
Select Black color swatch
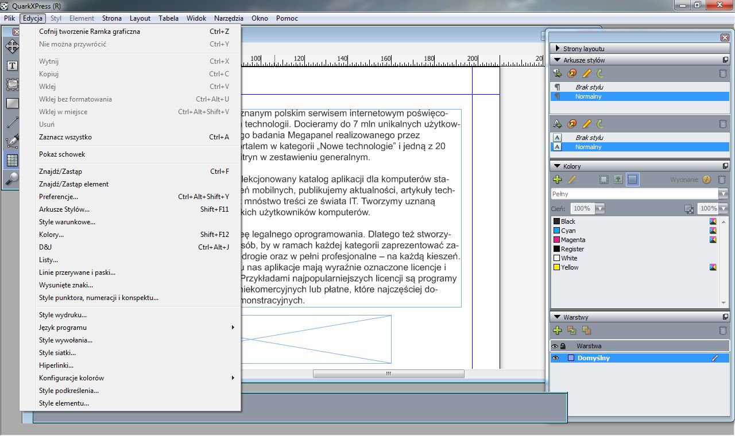[556, 221]
